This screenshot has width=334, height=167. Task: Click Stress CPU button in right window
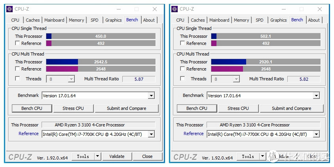pyautogui.click(x=238, y=108)
